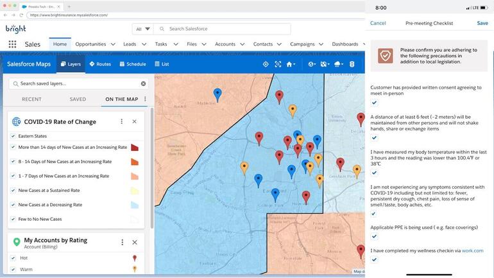Expand the Accounts nav dropdown arrow
The image size is (494, 278).
point(243,44)
